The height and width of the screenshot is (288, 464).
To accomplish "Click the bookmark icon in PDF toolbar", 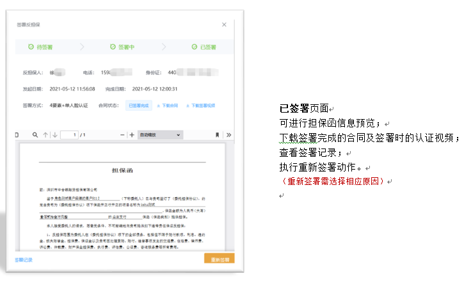I will click(218, 135).
